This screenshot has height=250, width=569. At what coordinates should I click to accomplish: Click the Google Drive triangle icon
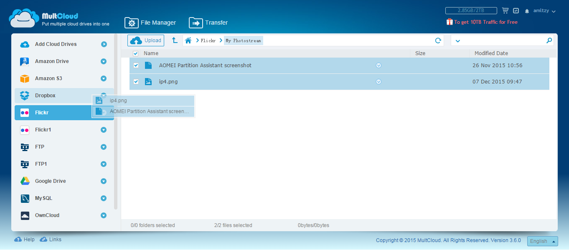(x=25, y=181)
